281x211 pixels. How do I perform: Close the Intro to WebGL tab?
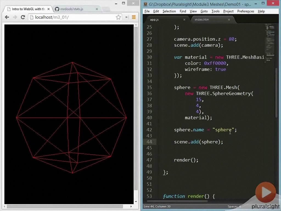pos(48,9)
